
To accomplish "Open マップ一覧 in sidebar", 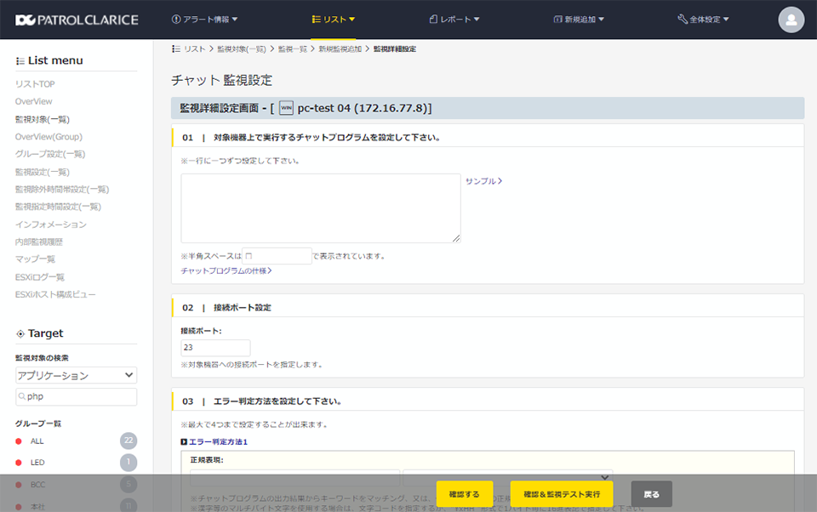I will [35, 259].
